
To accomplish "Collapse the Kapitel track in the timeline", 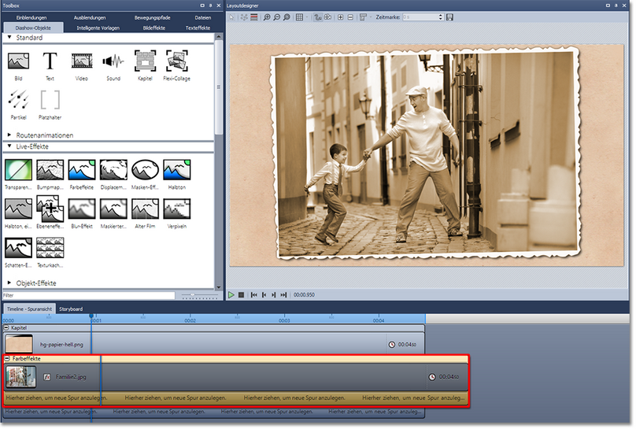I will (6, 327).
